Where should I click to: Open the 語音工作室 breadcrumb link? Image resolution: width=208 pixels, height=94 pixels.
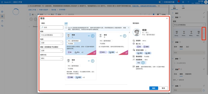pos(32,10)
